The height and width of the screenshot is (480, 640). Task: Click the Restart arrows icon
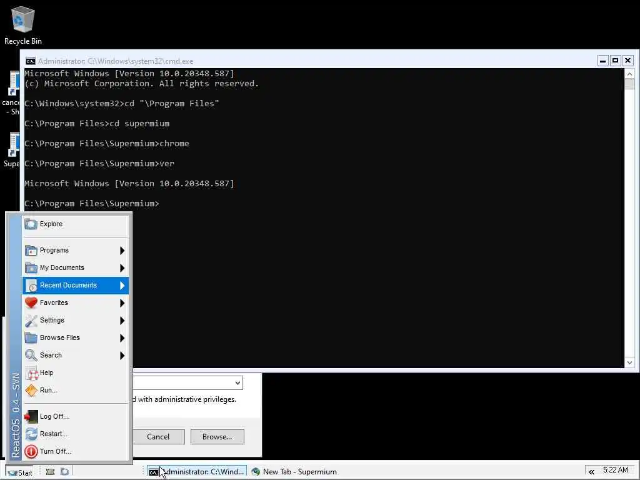click(x=31, y=434)
